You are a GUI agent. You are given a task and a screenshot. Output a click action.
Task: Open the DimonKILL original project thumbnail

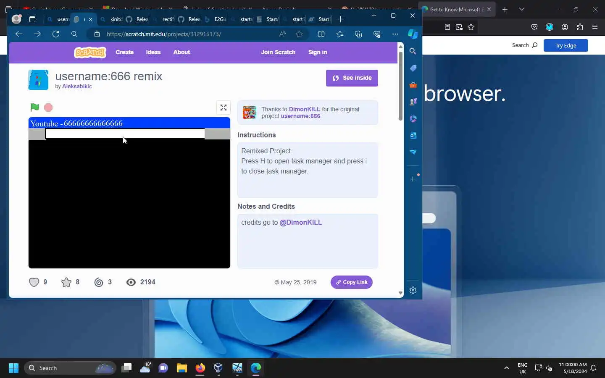click(x=249, y=112)
